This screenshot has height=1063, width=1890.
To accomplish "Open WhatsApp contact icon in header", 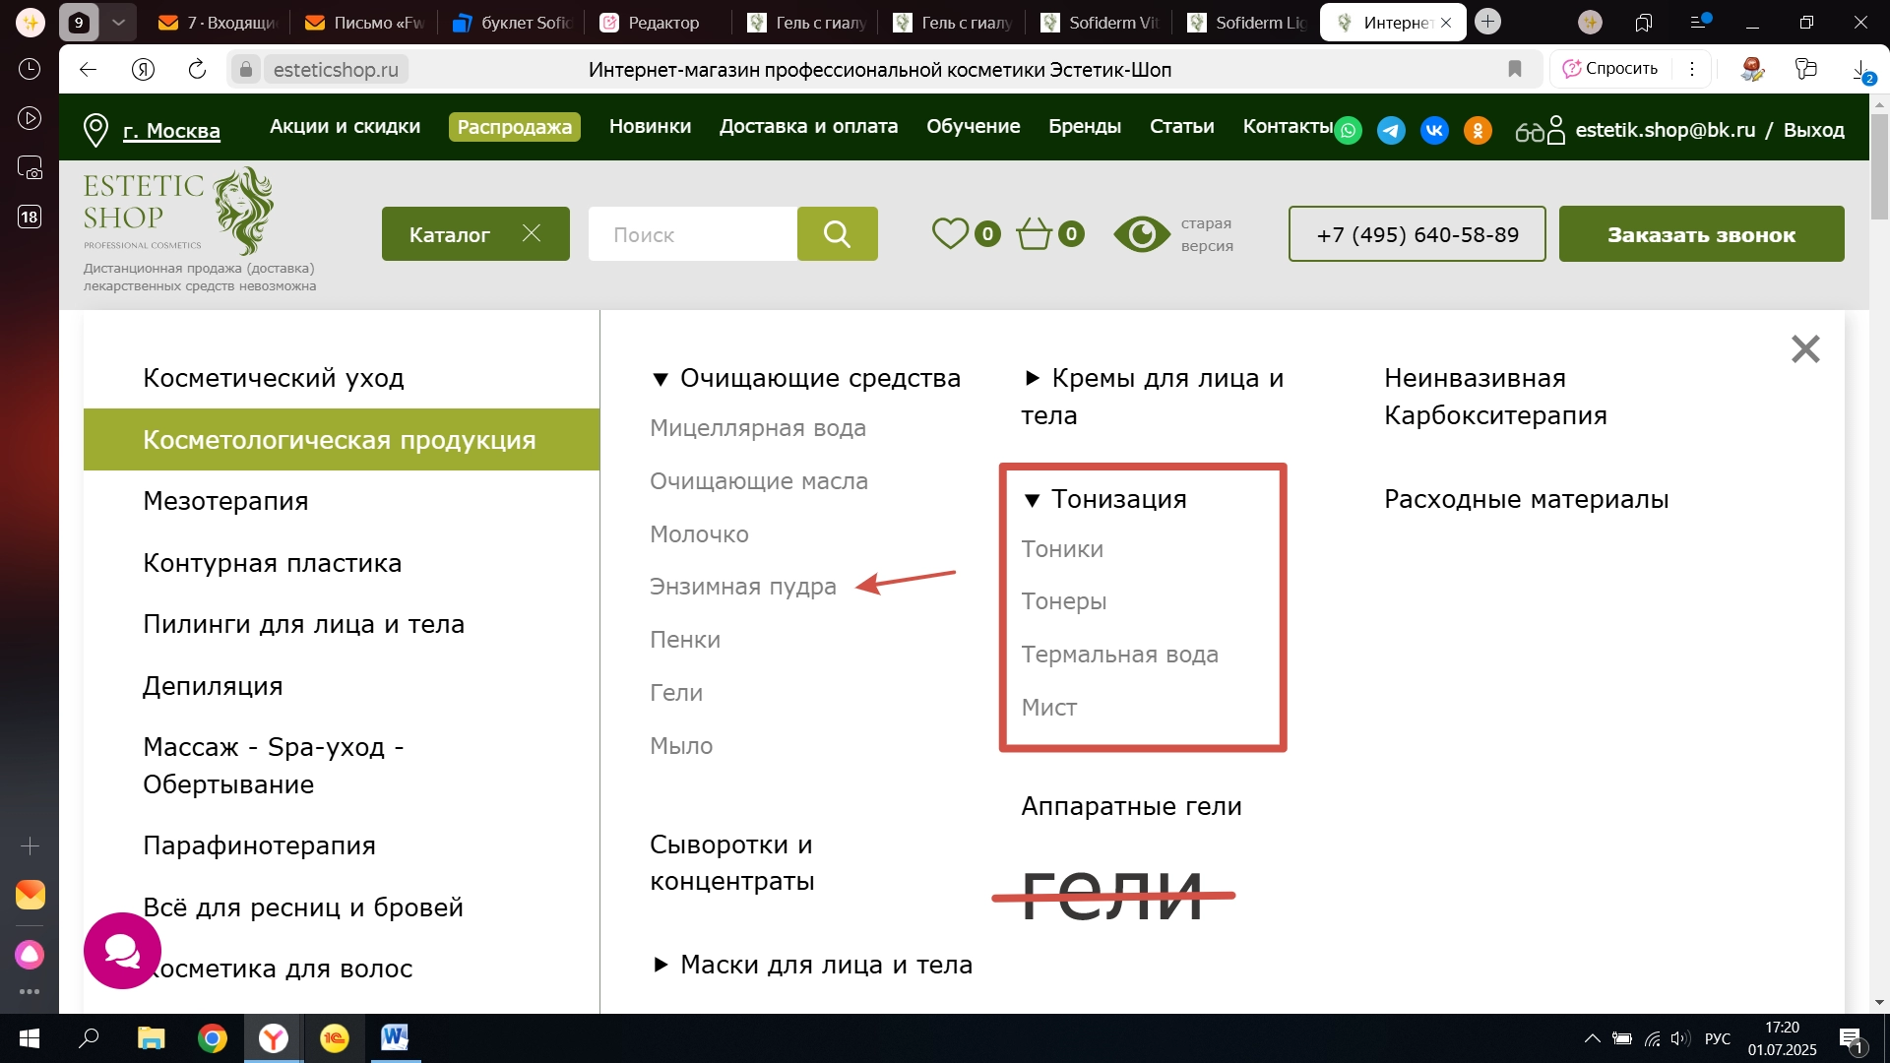I will click(x=1348, y=131).
